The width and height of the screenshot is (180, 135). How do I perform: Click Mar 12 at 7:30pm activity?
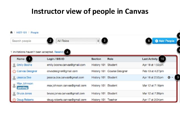(153, 93)
